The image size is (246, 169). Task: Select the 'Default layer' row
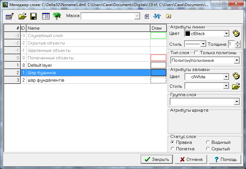click(x=86, y=65)
